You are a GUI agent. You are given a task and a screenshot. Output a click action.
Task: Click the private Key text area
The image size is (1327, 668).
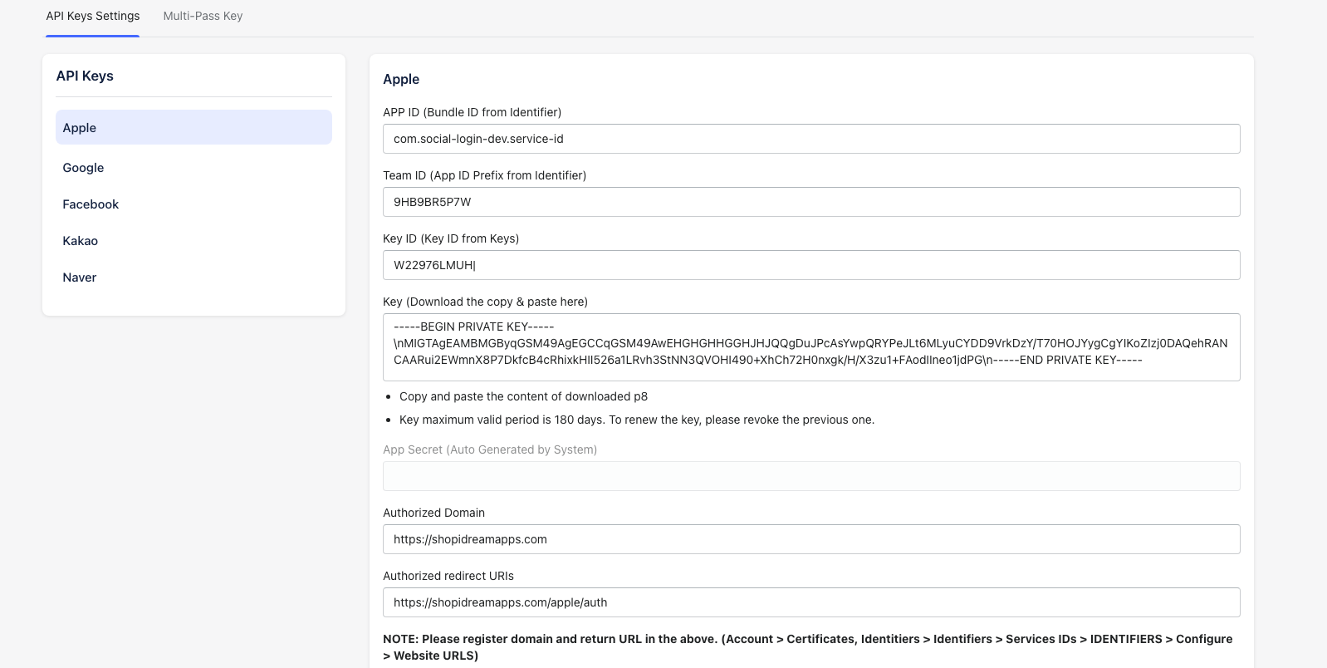[811, 347]
